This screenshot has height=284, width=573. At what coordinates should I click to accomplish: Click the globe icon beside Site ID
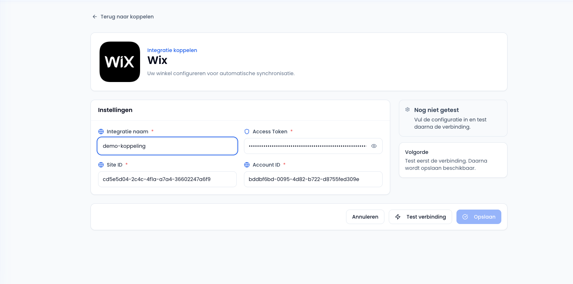tap(101, 165)
